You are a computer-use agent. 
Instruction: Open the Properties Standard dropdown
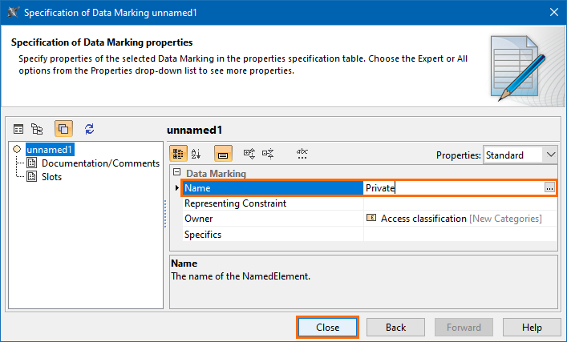pyautogui.click(x=520, y=155)
